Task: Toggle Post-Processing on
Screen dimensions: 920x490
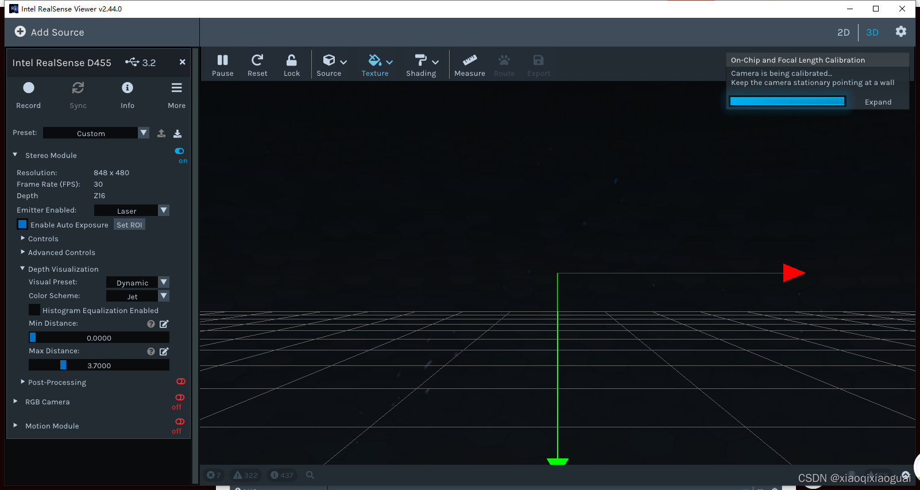Action: click(181, 381)
